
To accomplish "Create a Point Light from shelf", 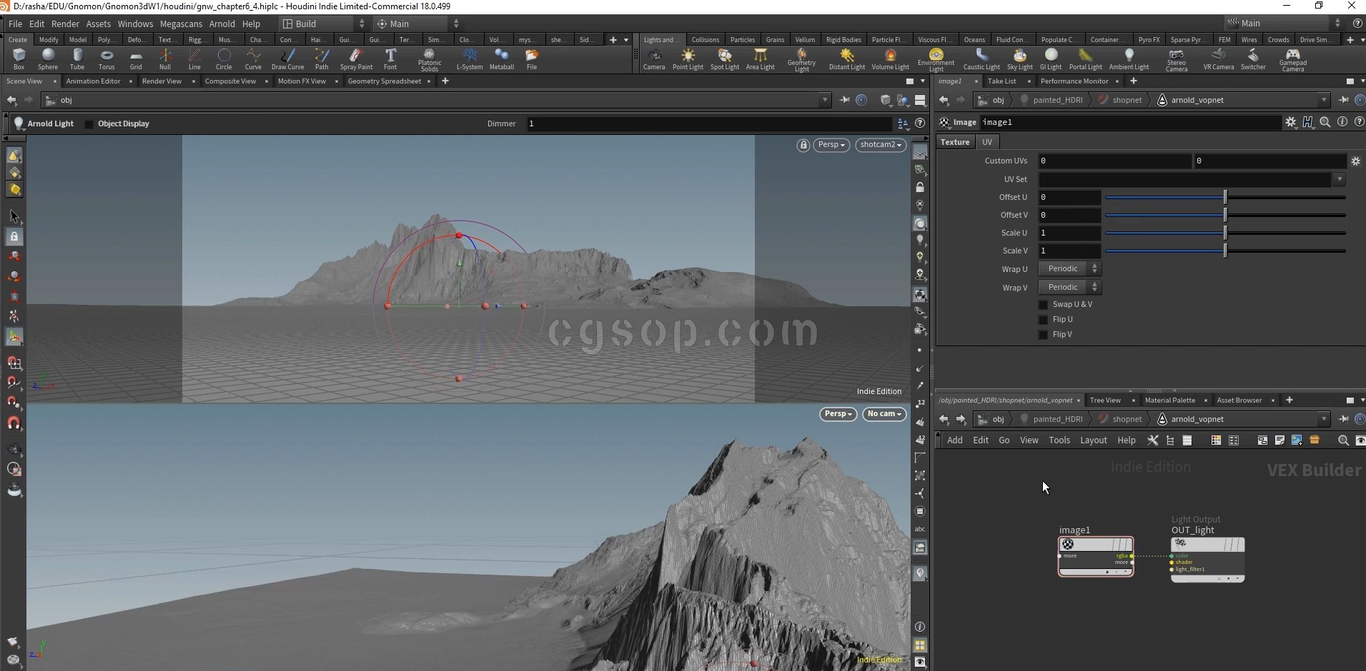I will pyautogui.click(x=688, y=59).
